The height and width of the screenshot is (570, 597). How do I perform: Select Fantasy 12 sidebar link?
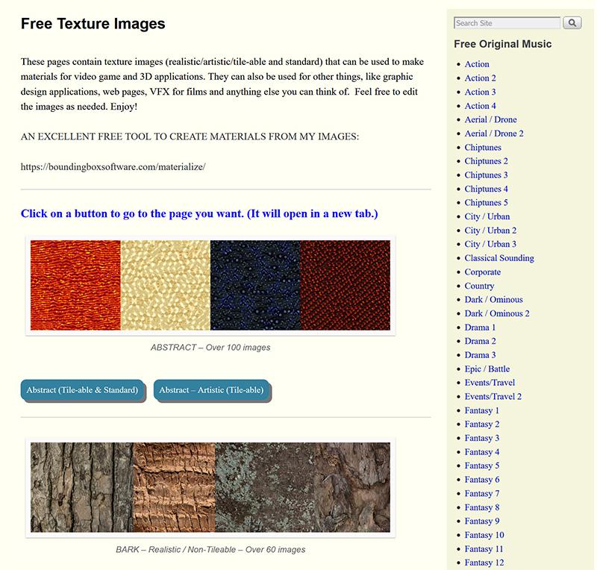[484, 563]
